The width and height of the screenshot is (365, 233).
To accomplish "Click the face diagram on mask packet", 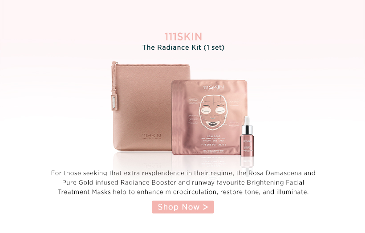I will [213, 113].
